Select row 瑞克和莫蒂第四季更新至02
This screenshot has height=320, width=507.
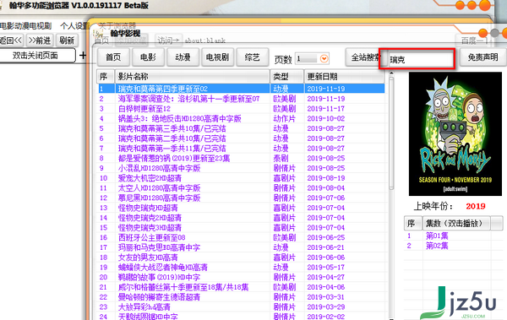(x=241, y=89)
